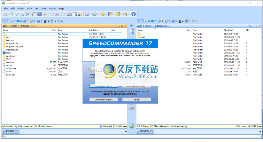This screenshot has width=263, height=142.
Task: Click the printer icon in center strip
Action: (x=132, y=107)
